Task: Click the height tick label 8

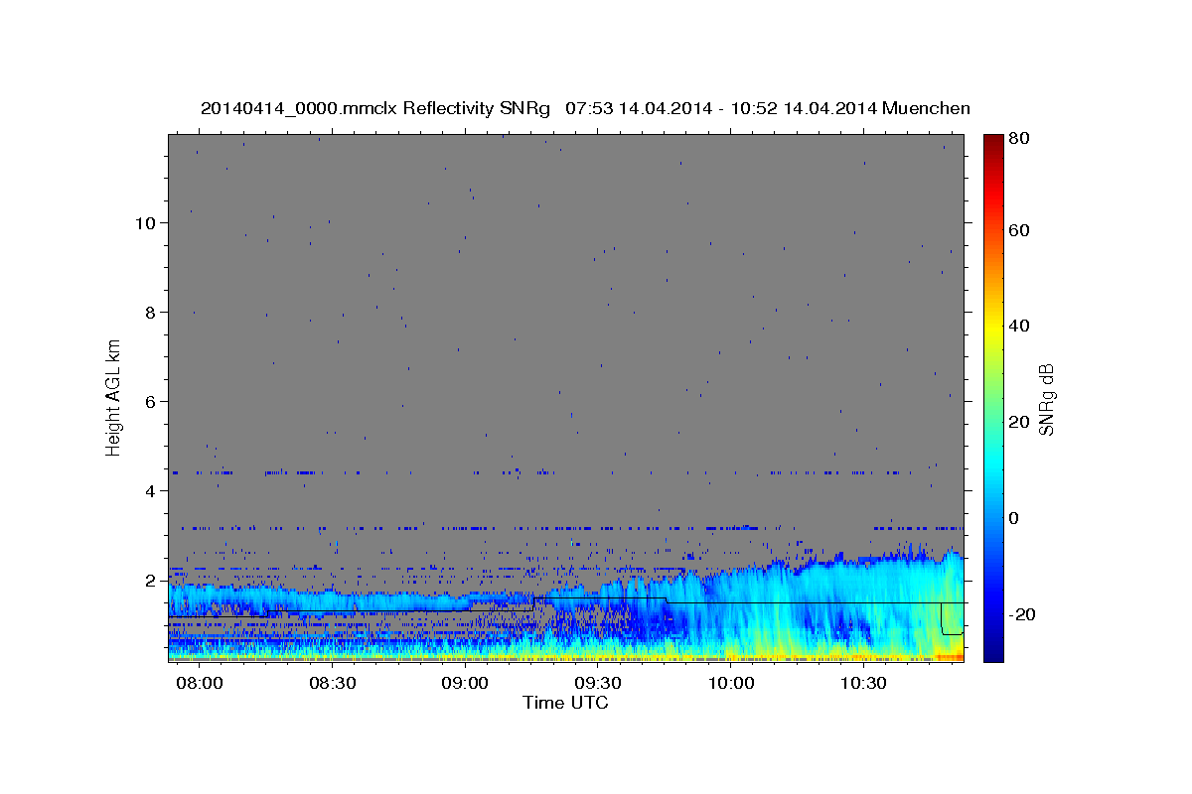Action: 151,312
